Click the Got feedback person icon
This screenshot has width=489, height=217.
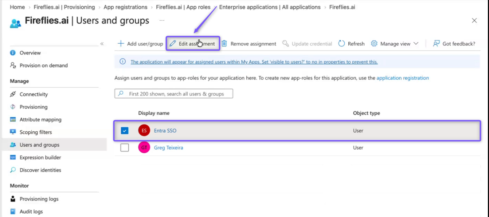pyautogui.click(x=436, y=44)
